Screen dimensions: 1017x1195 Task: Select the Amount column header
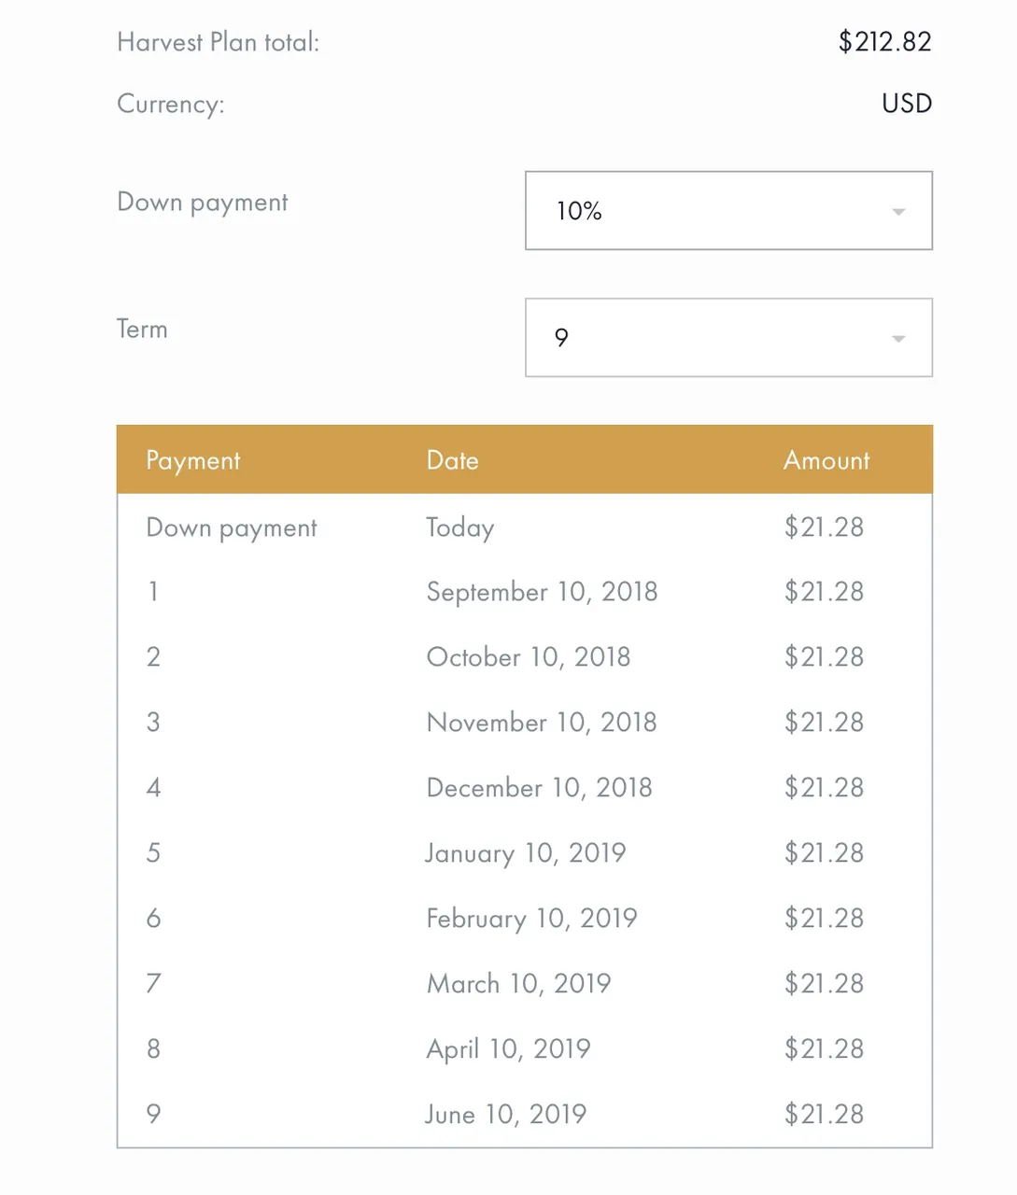(x=826, y=460)
